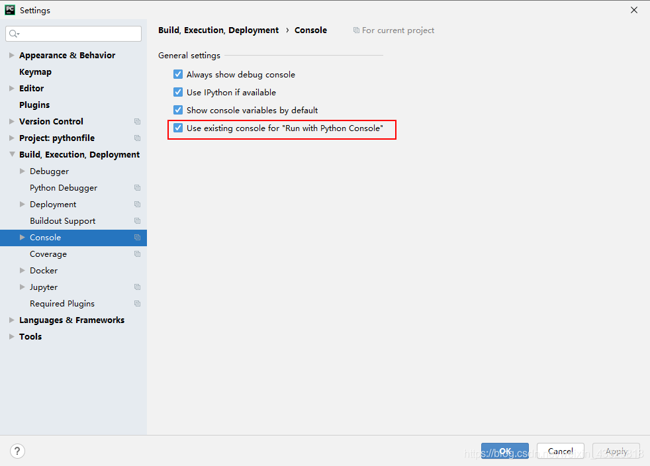This screenshot has height=466, width=650.
Task: Select Plugins in the settings sidebar
Action: (x=34, y=105)
